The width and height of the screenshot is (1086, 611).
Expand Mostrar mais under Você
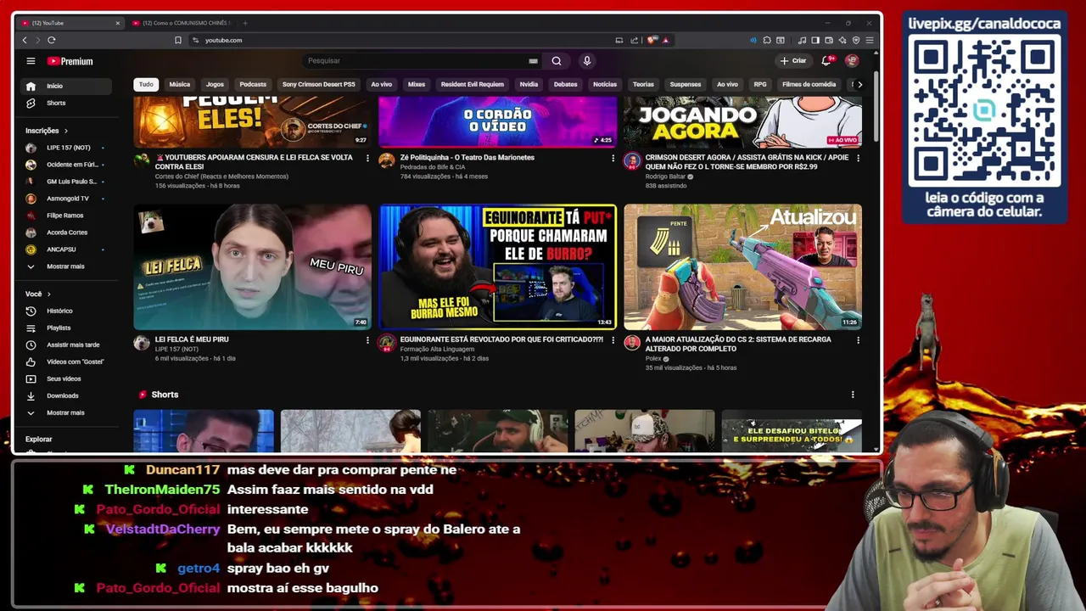click(x=65, y=412)
